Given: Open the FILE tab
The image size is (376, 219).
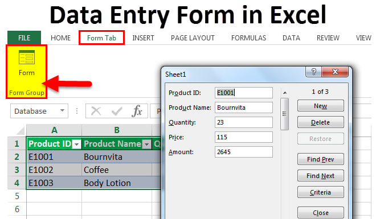Looking at the screenshot, I should 24,38.
